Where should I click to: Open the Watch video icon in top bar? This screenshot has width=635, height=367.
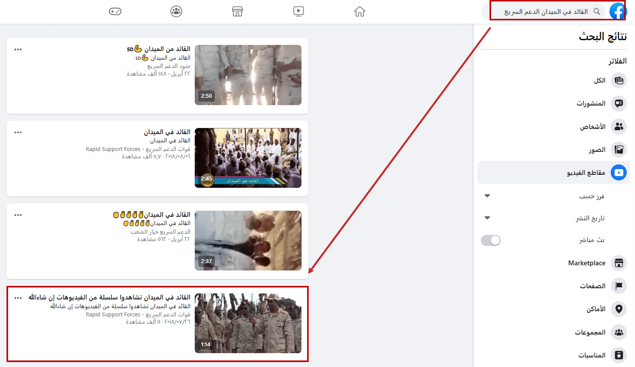[299, 12]
